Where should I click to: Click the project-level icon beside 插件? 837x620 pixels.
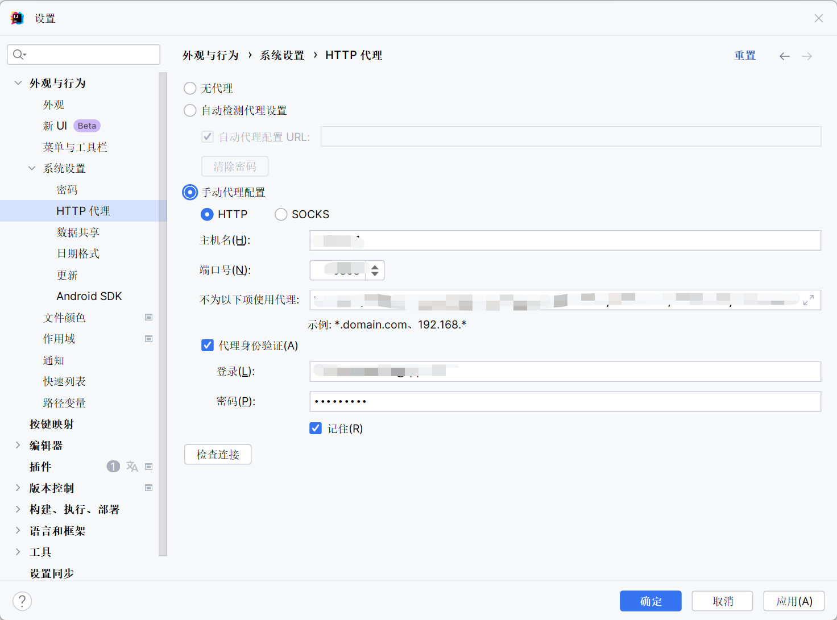[149, 467]
